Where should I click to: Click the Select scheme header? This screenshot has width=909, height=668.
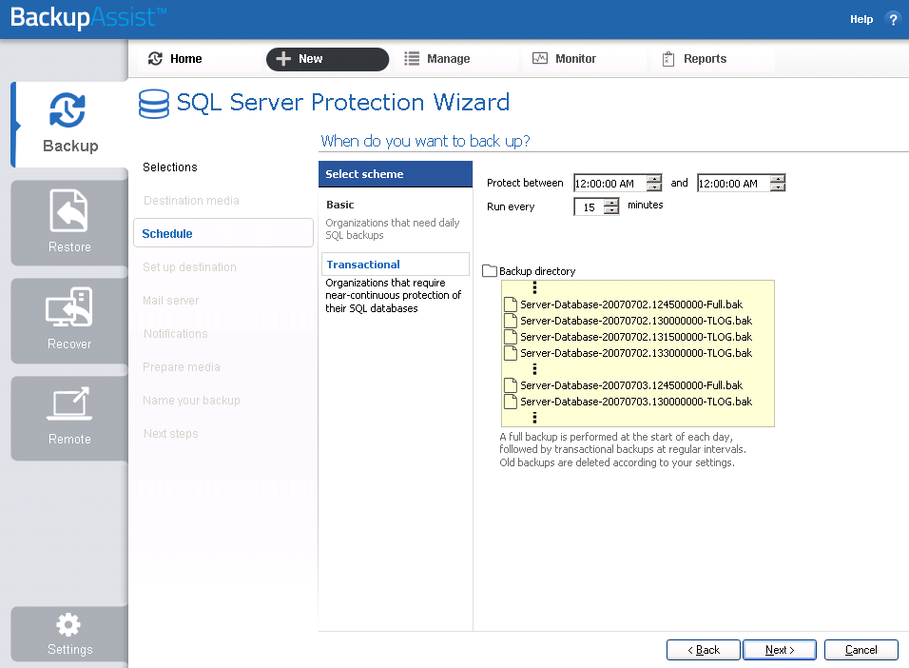point(396,174)
